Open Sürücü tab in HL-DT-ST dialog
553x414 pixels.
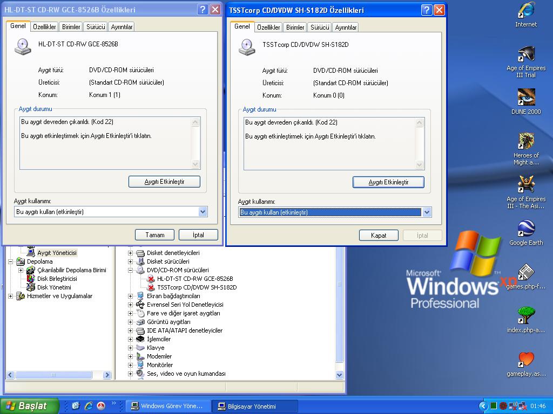click(x=96, y=27)
